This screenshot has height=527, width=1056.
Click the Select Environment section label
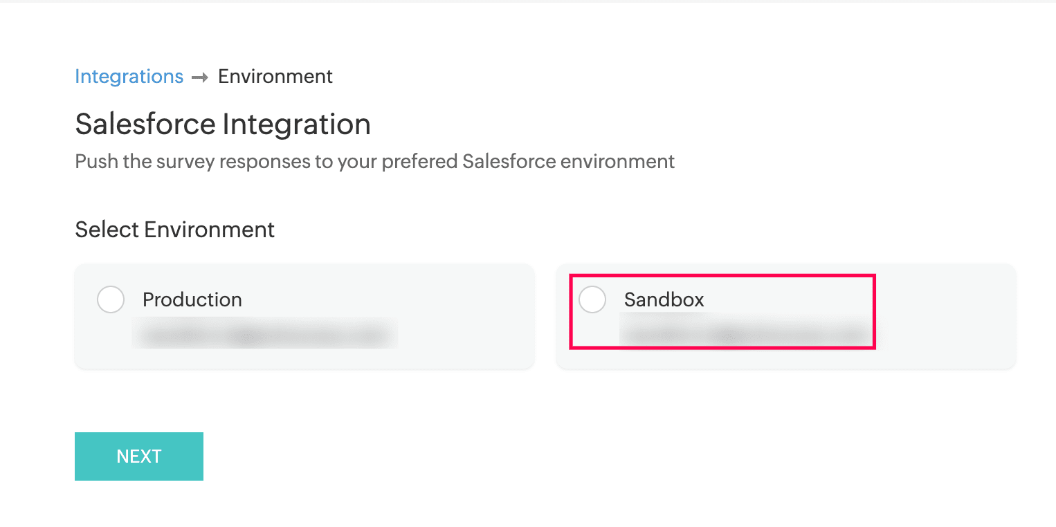coord(174,229)
